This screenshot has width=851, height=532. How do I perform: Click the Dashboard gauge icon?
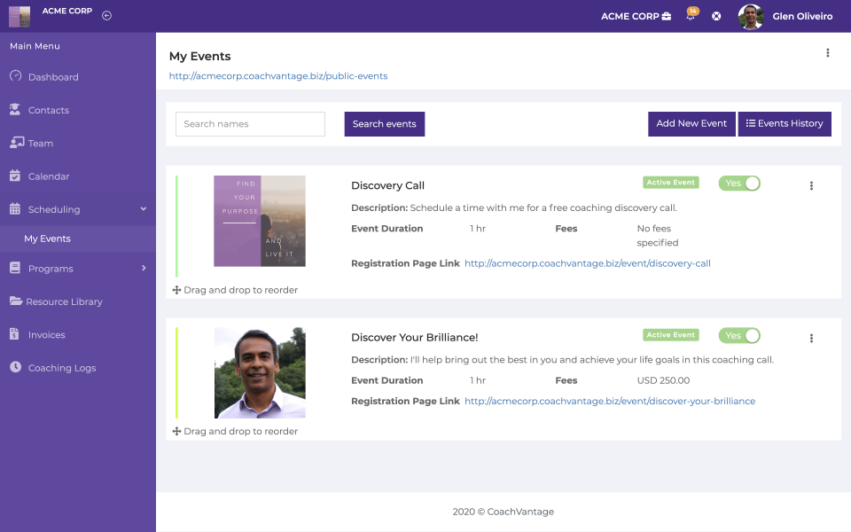pyautogui.click(x=16, y=76)
